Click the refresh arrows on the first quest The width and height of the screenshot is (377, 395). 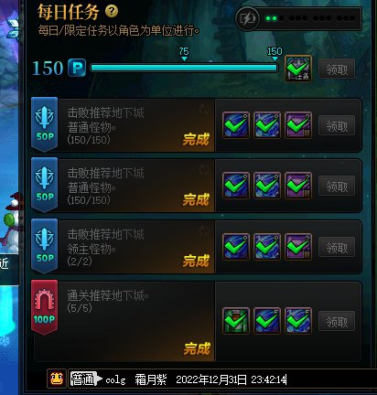point(203,109)
